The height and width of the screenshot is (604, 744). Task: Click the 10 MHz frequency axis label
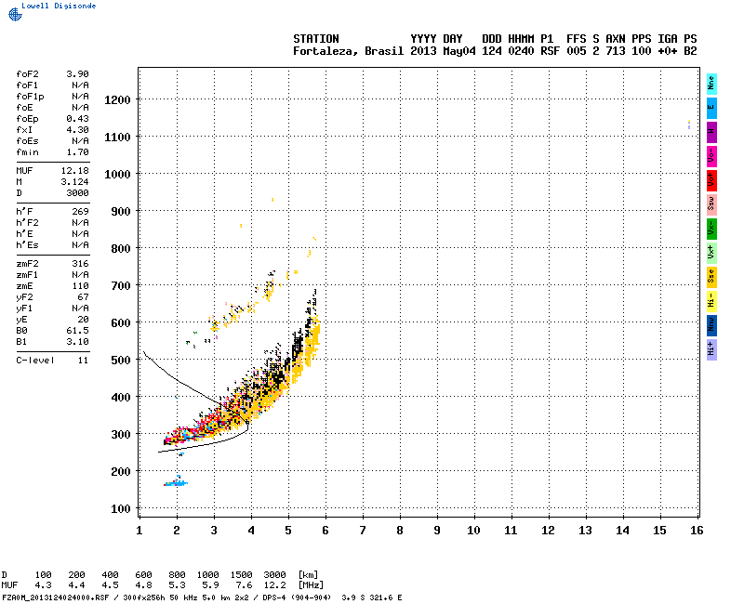click(473, 531)
